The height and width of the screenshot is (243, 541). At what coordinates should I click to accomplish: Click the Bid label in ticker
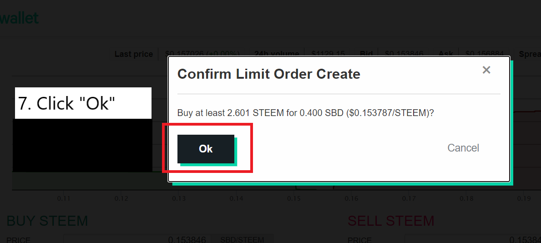[x=366, y=54]
